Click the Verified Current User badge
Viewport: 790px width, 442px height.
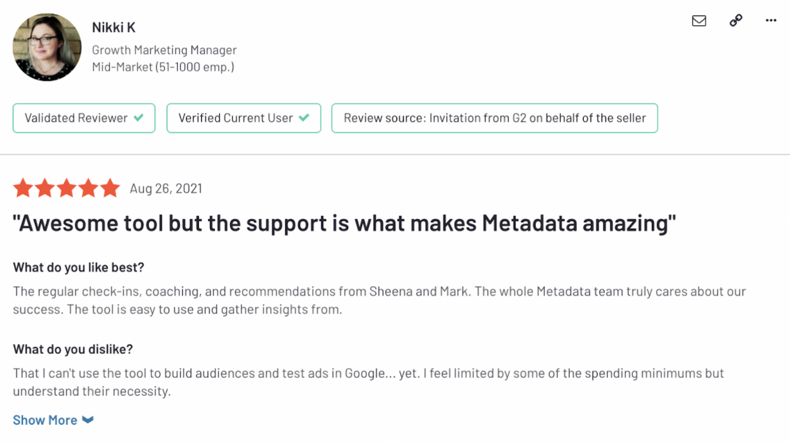(243, 118)
